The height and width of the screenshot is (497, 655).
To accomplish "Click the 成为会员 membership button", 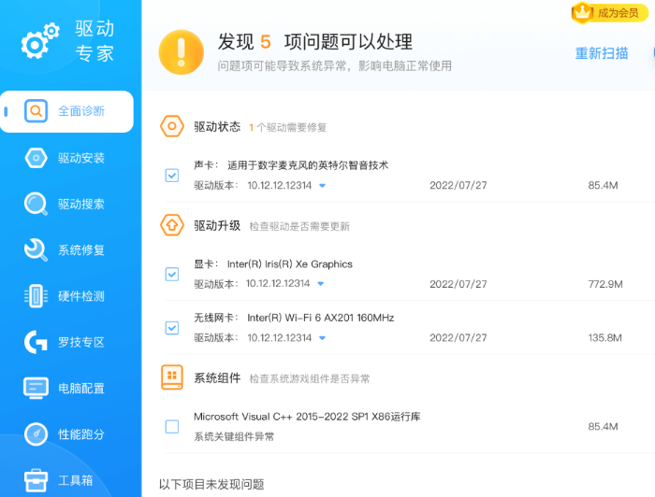I will pyautogui.click(x=610, y=13).
